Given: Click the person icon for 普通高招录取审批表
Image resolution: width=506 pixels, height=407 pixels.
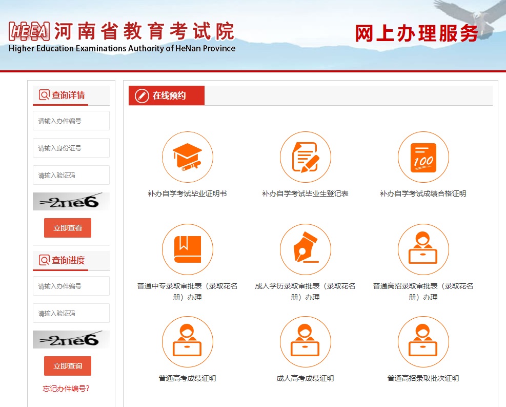Looking at the screenshot, I should click(x=423, y=249).
